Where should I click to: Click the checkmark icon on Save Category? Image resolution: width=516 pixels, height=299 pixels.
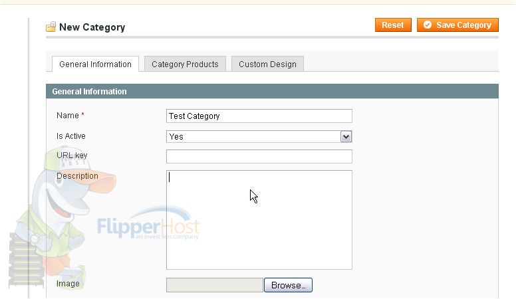click(x=428, y=25)
